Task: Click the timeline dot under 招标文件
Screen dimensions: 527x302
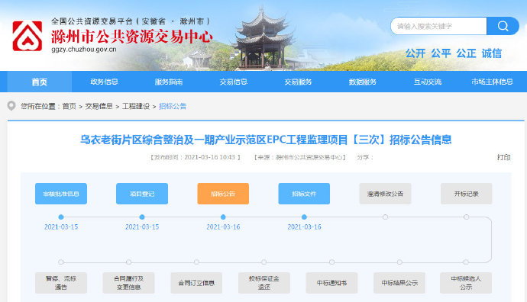Action: (304, 217)
